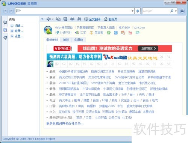Viewport: 188px width, 143px height.
Task: Open 全文翻译 full text translation
Action: (92, 19)
